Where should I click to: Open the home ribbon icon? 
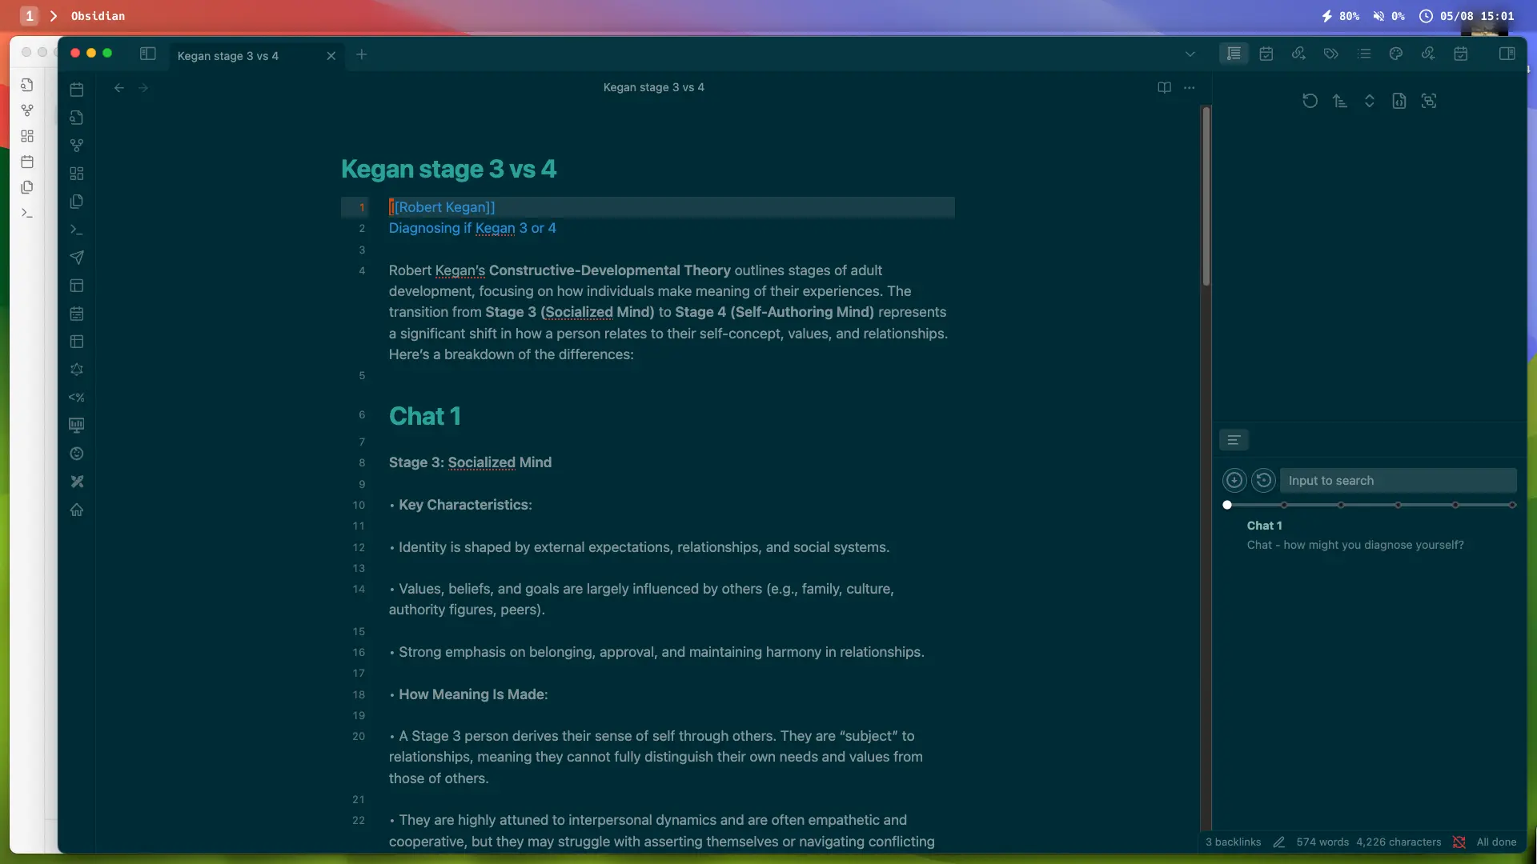77,510
